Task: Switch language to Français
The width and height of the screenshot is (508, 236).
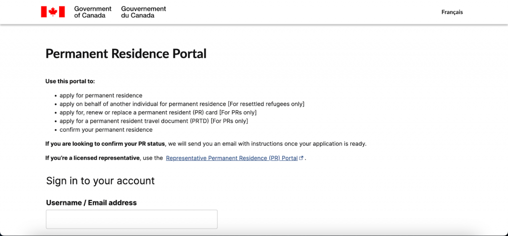Action: [x=452, y=12]
